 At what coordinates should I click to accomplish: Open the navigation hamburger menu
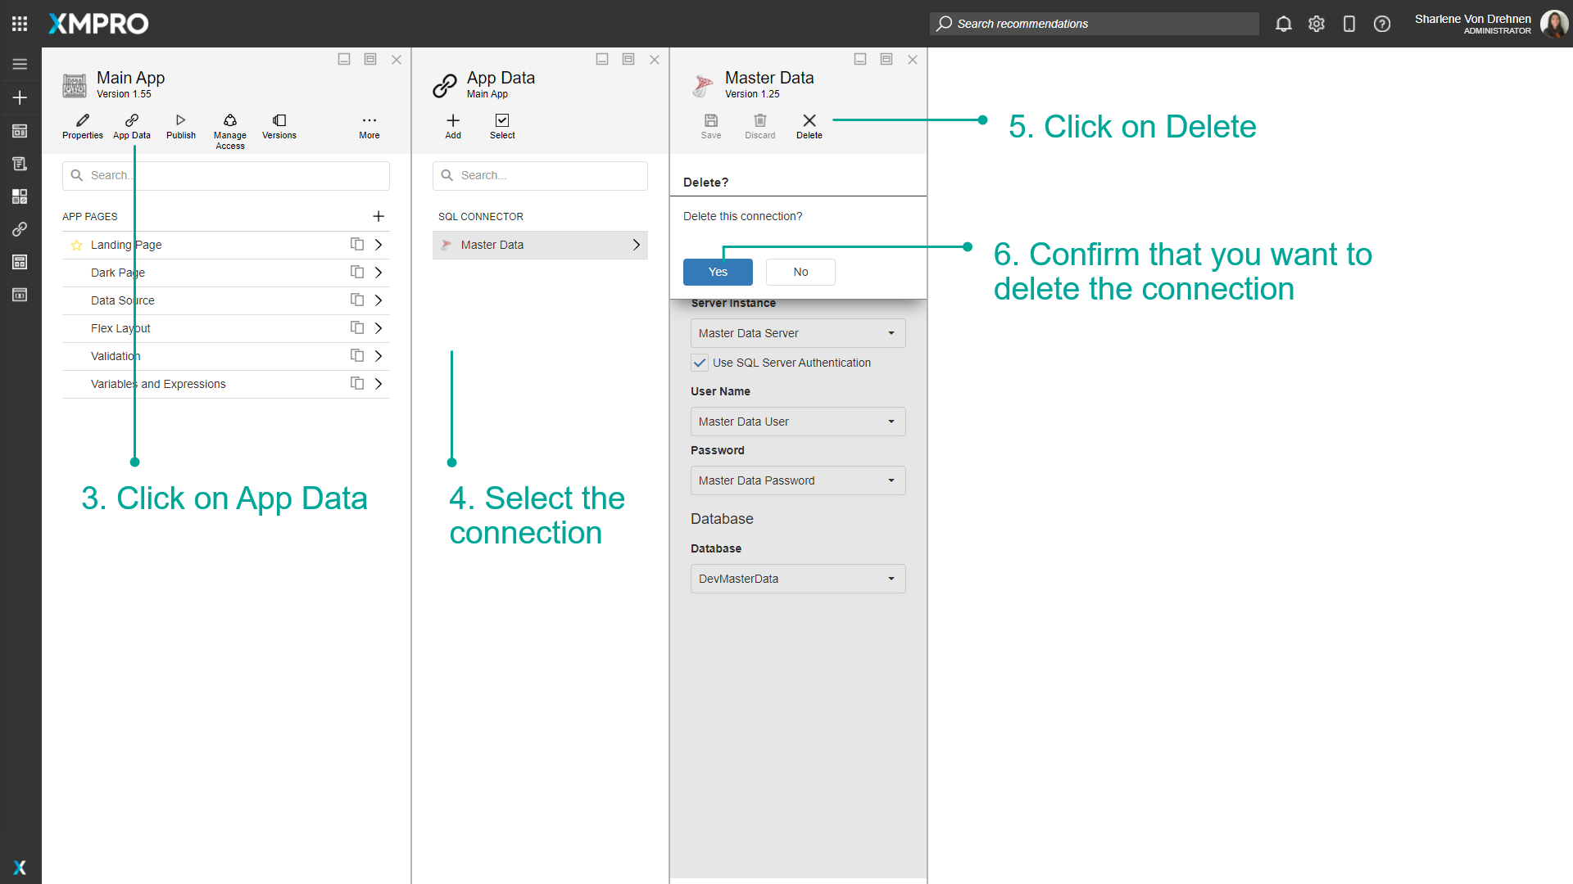(20, 64)
